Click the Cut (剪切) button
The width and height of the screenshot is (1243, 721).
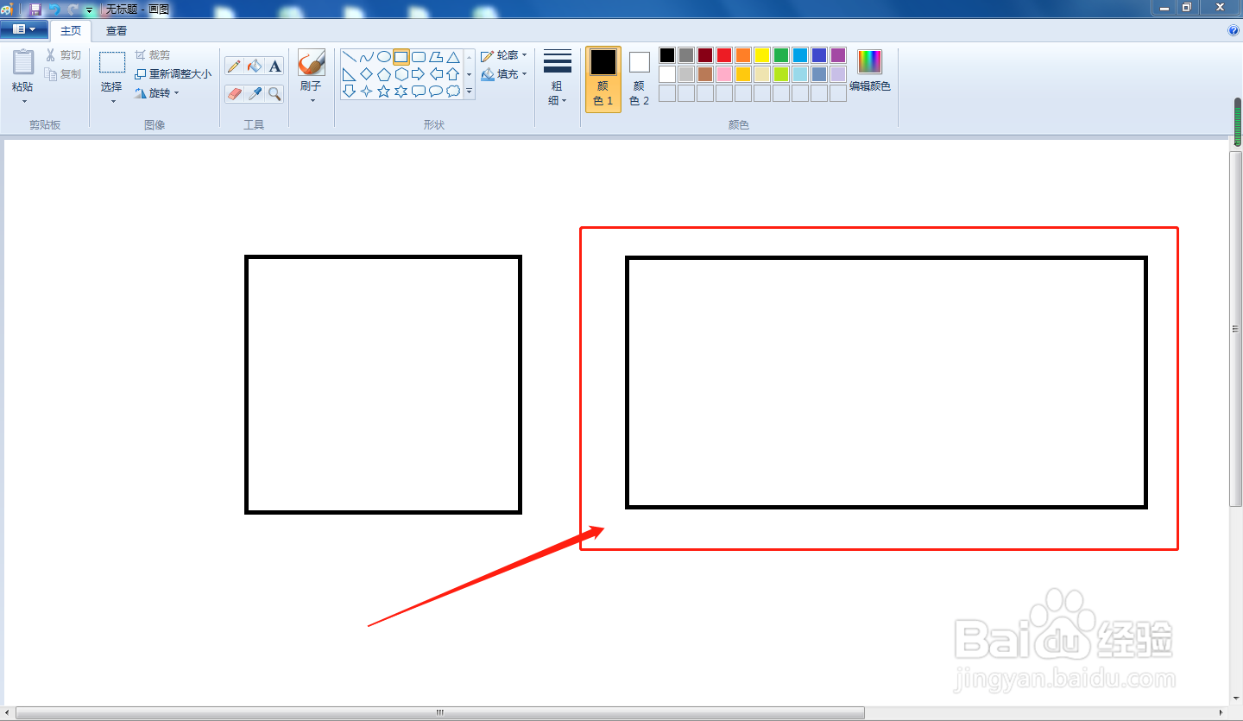click(x=63, y=55)
